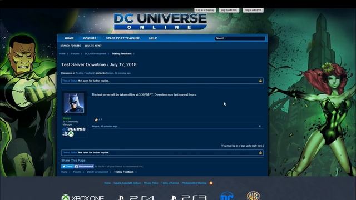
Task: Open Testing Feedback in the bottom breadcrumb
Action: (124, 172)
